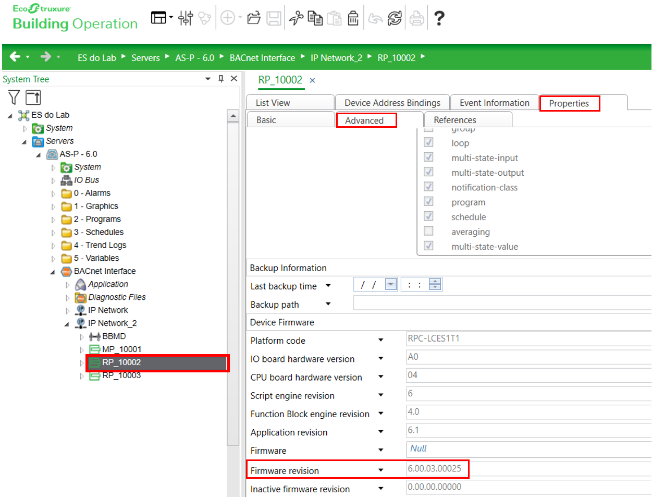Click the System Tree scrollbar up arrow
Screen dimensions: 652x497
233,116
